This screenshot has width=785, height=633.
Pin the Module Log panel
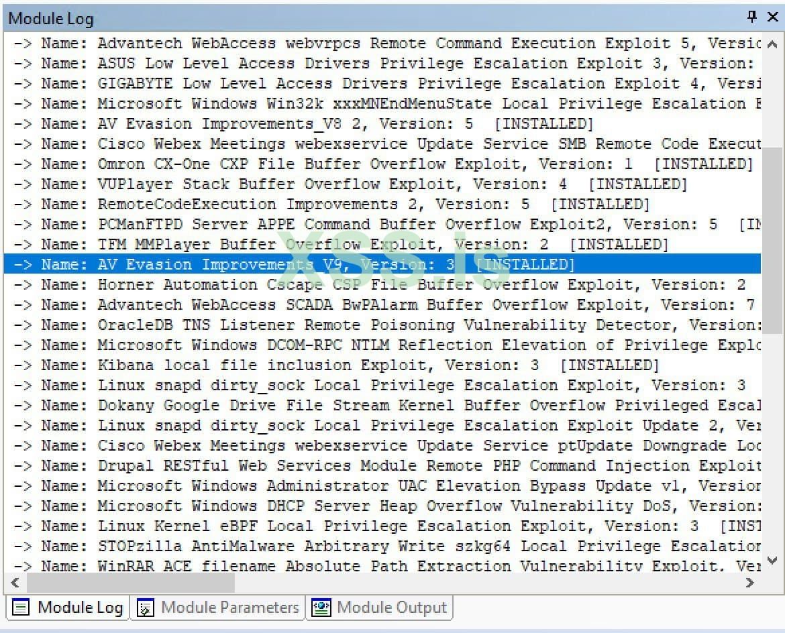click(752, 17)
